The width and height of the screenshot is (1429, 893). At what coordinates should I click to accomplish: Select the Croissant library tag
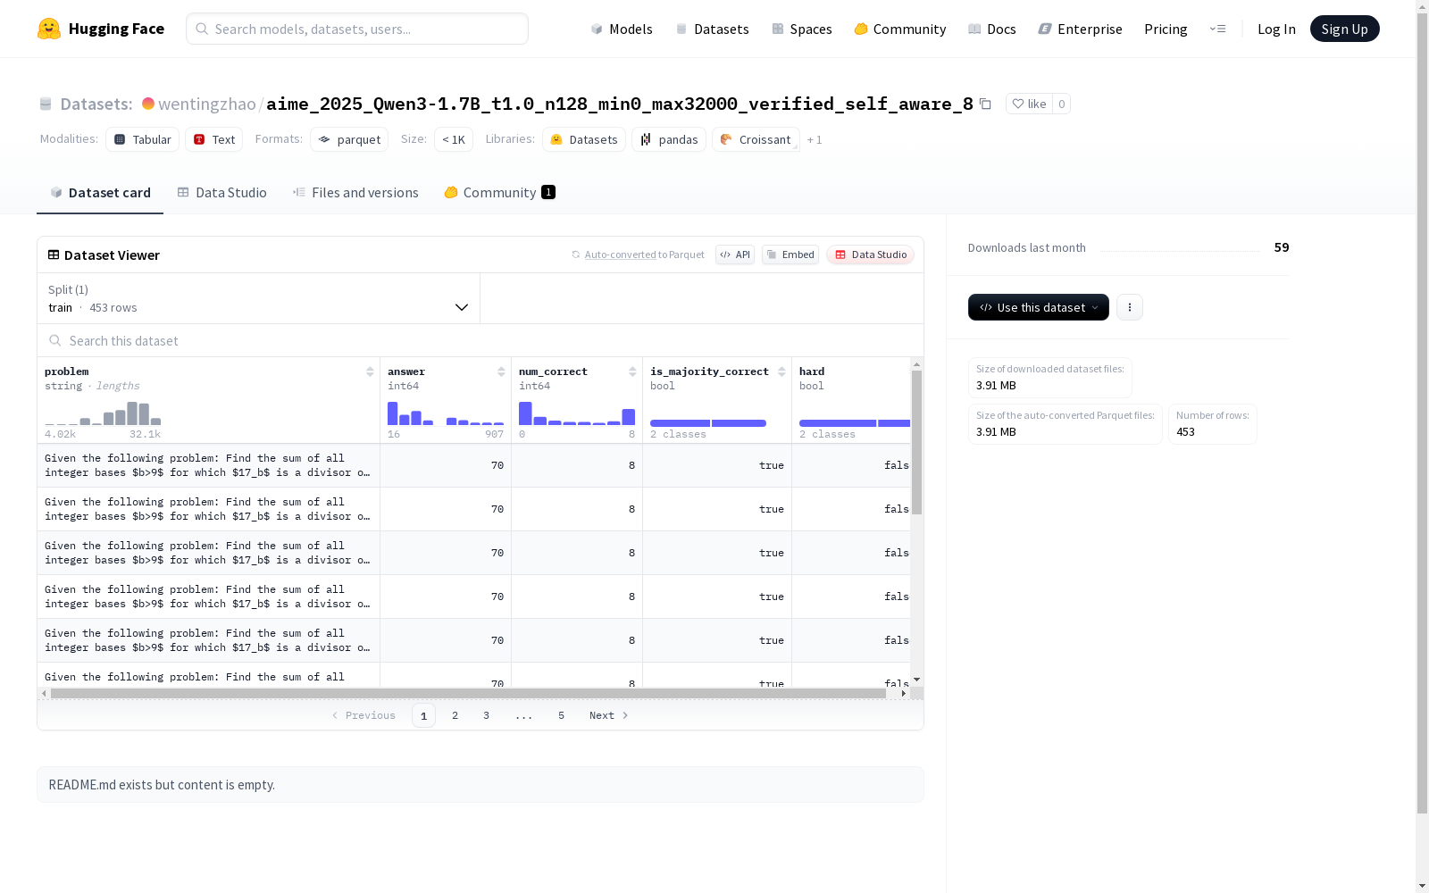point(756,139)
